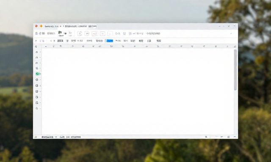The width and height of the screenshot is (271, 162).
Task: Click the vertical scrollbar at the right edge
Action: (x=235, y=70)
